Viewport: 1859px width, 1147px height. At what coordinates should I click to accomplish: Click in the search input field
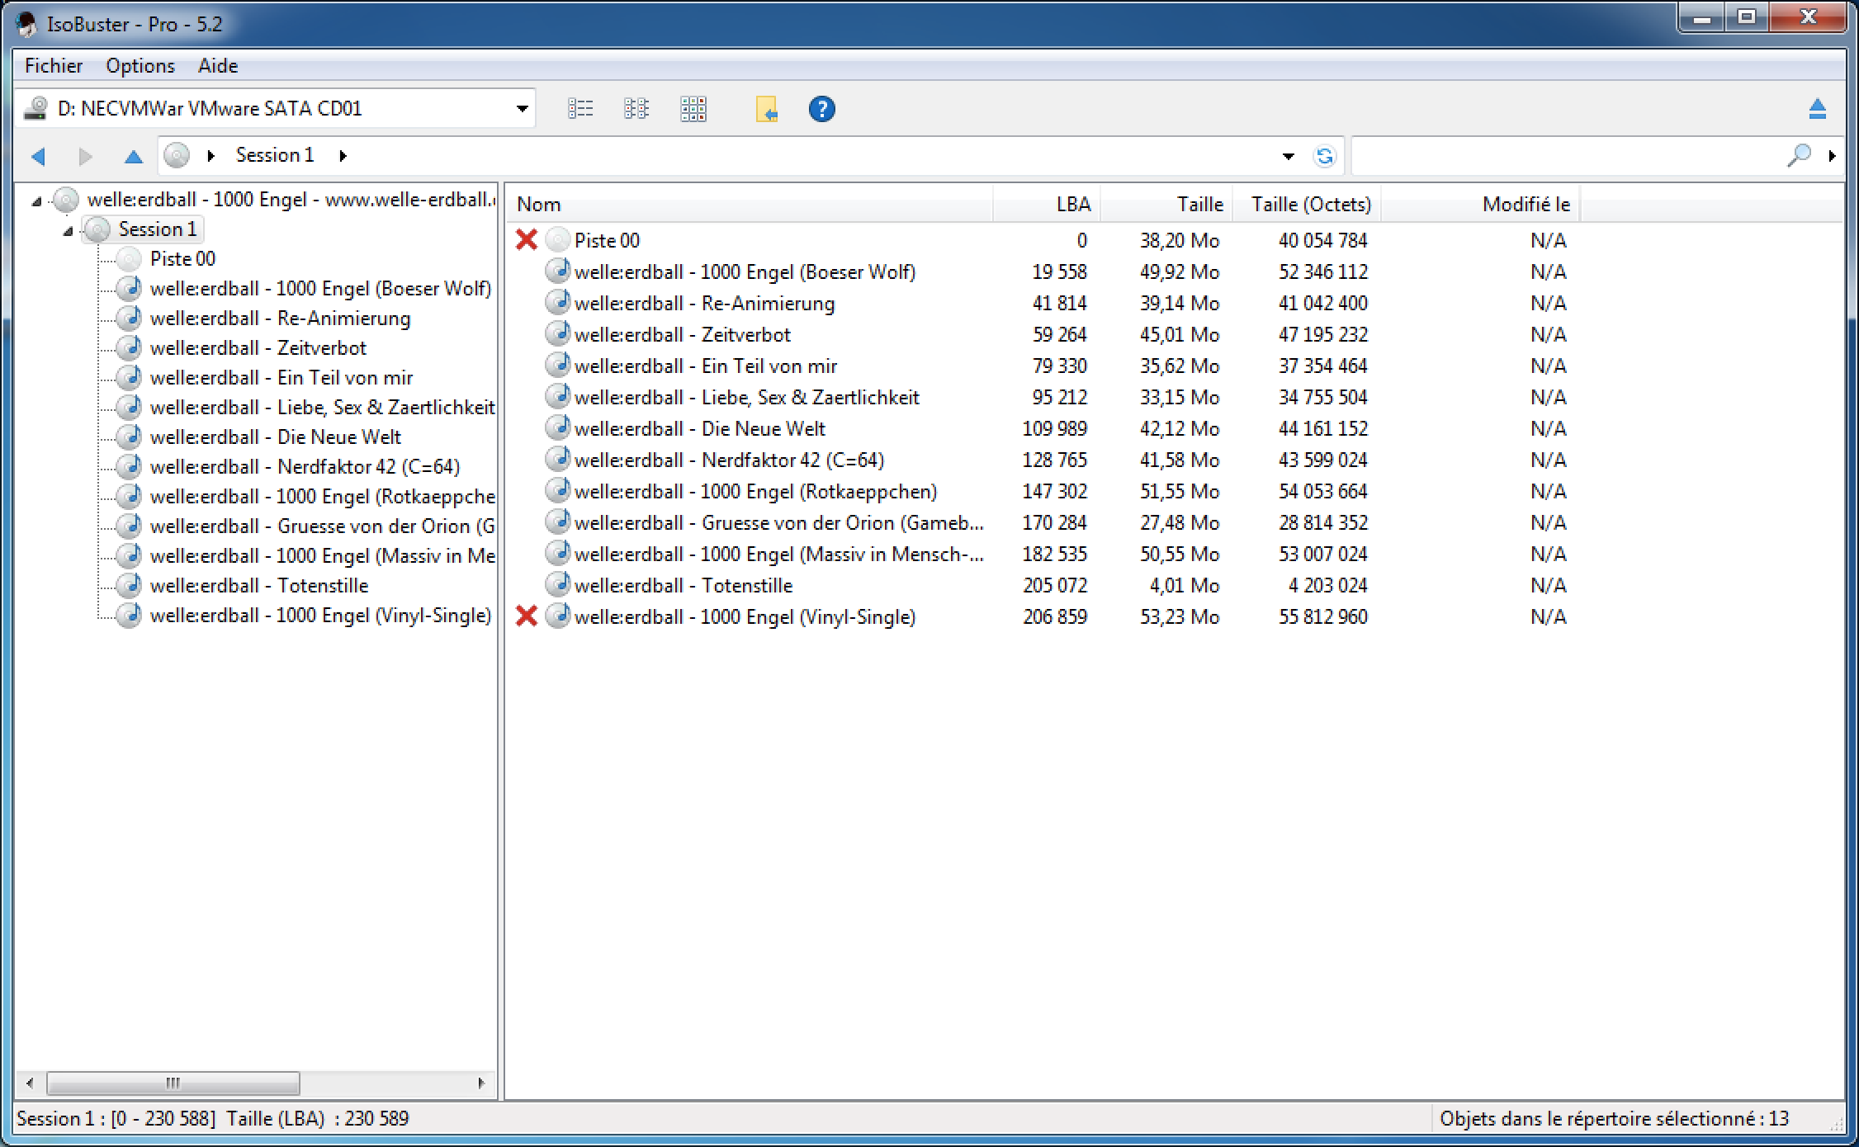pyautogui.click(x=1568, y=155)
